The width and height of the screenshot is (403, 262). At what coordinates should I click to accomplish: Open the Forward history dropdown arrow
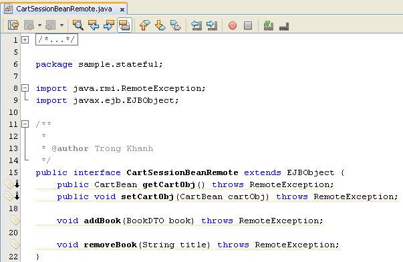(61, 25)
